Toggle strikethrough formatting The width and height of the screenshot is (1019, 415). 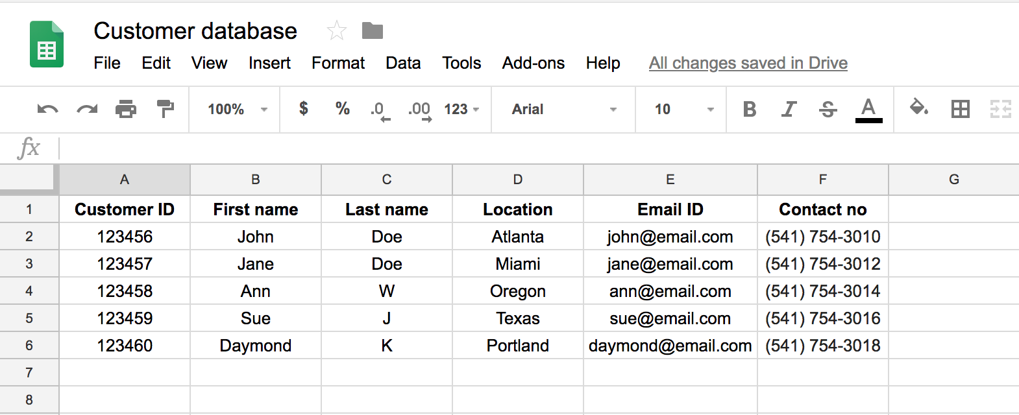click(x=828, y=109)
